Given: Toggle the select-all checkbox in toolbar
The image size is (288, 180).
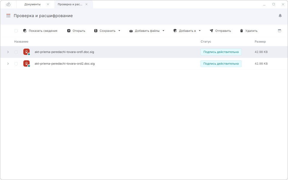Looking at the screenshot, I should pos(16,31).
